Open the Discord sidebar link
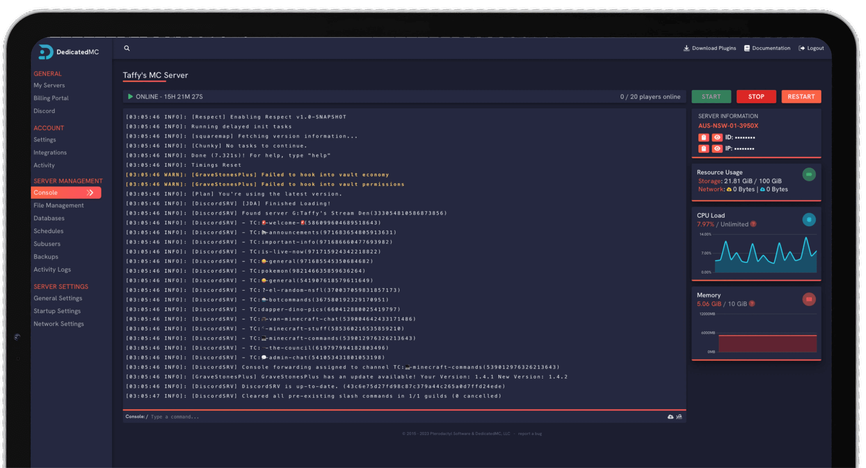Viewport: 866px width, 468px height. point(44,111)
